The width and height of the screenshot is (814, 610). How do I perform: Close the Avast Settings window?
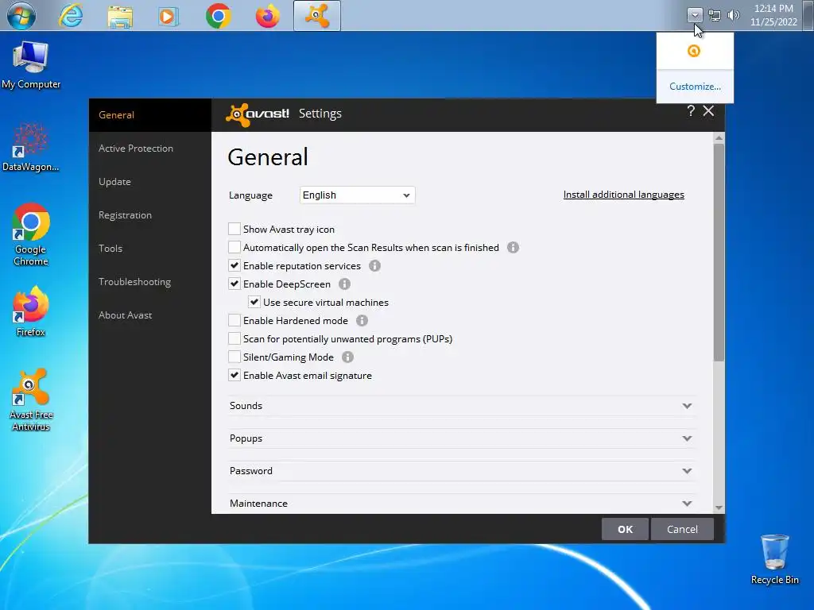[708, 110]
